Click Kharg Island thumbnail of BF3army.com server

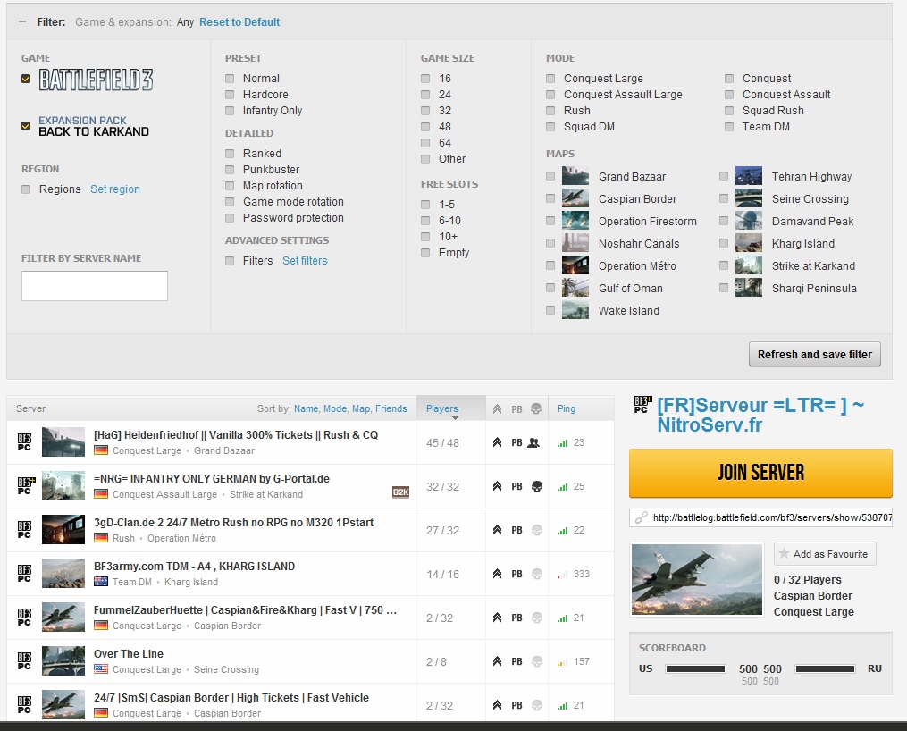click(63, 574)
